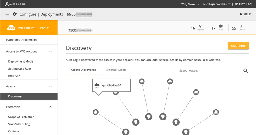256x135 pixels.
Task: Go to Role ARN step
Action: pos(14,76)
